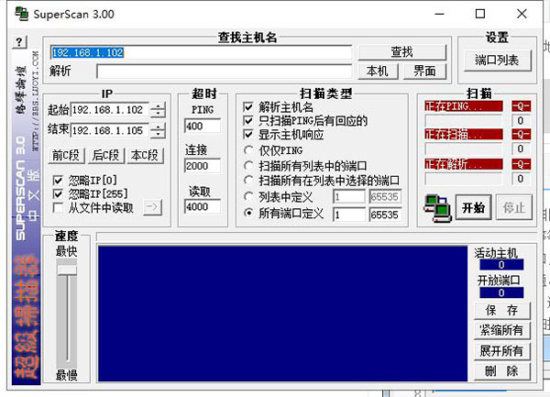Click the -Q- indicator beside 正在解析
The width and height of the screenshot is (550, 397).
point(521,164)
